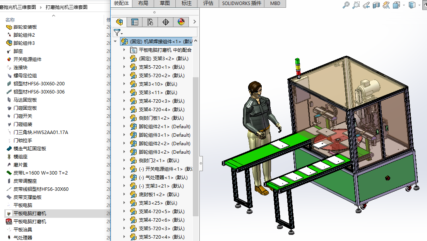Click the View Orientation cube icon

pos(396,5)
